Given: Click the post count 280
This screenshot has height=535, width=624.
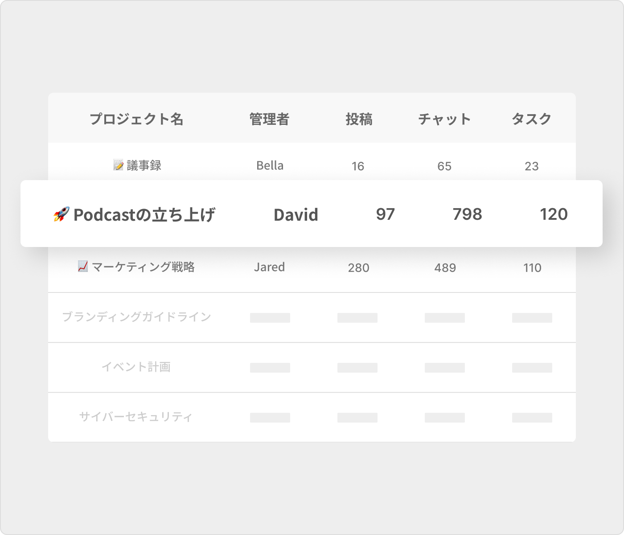Looking at the screenshot, I should [358, 267].
